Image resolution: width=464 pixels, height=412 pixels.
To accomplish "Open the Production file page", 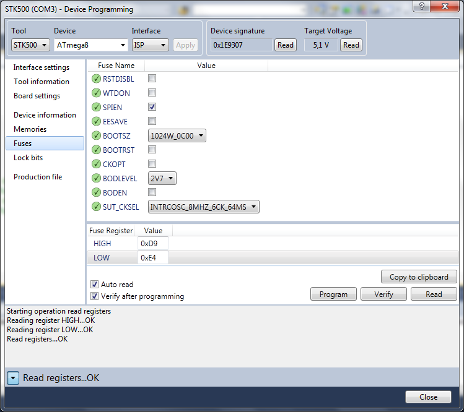I will point(38,177).
